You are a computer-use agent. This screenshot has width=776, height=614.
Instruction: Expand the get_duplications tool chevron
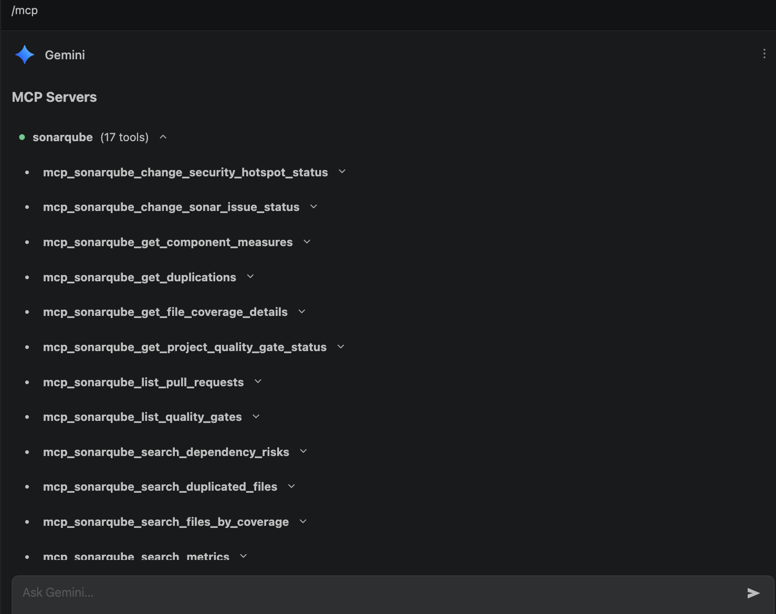pos(250,277)
